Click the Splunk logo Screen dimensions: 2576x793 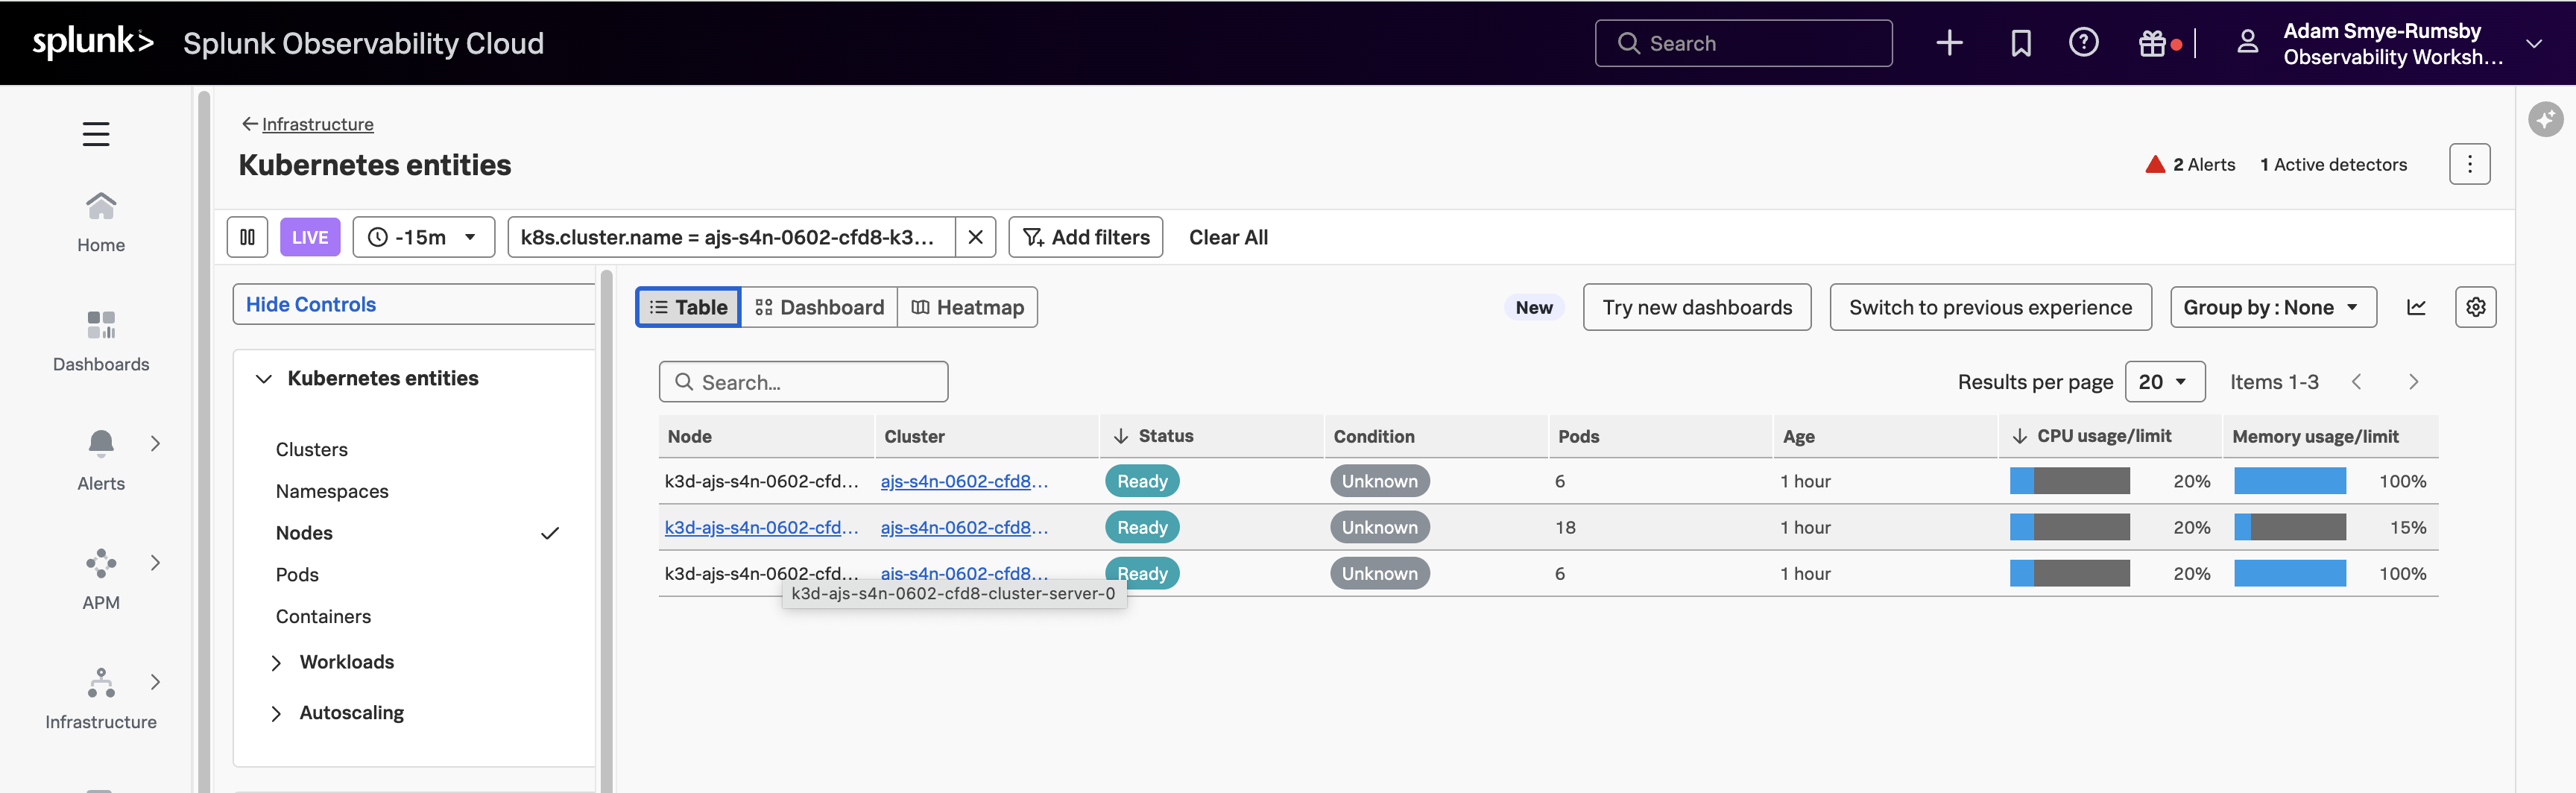tap(93, 42)
